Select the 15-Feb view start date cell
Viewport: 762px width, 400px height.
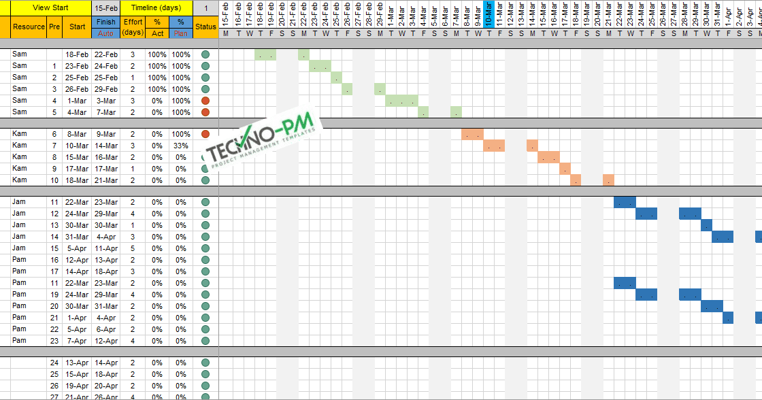click(x=105, y=7)
